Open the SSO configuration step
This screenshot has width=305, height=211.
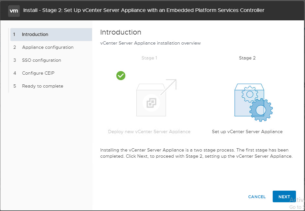click(41, 60)
